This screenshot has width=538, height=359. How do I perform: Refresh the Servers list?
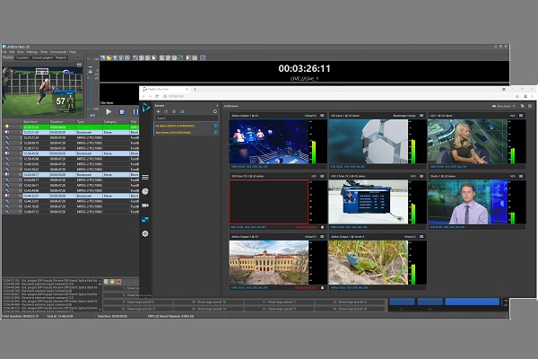pos(215,111)
